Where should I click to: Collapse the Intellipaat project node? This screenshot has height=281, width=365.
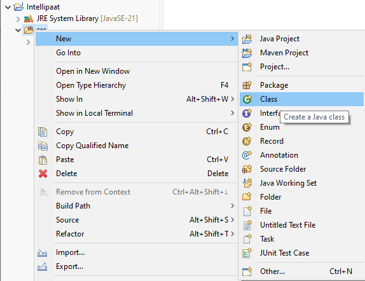8,7
